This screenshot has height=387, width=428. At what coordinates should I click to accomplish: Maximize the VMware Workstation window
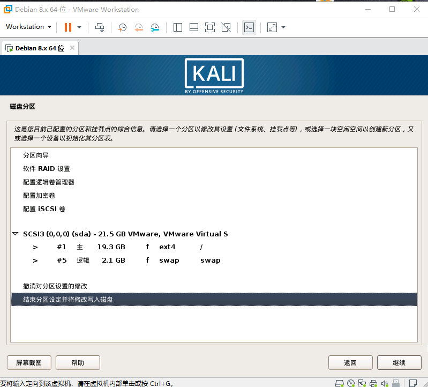pos(392,9)
